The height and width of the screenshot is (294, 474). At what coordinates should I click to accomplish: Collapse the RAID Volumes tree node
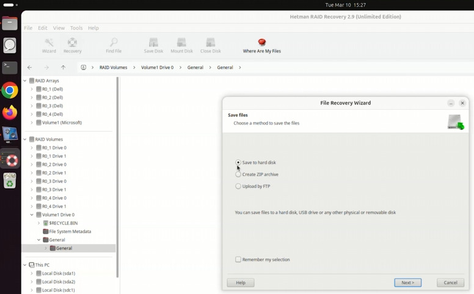click(x=25, y=139)
